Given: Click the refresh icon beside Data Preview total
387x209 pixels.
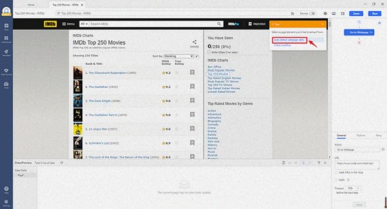Looking at the screenshot, I should coord(62,163).
